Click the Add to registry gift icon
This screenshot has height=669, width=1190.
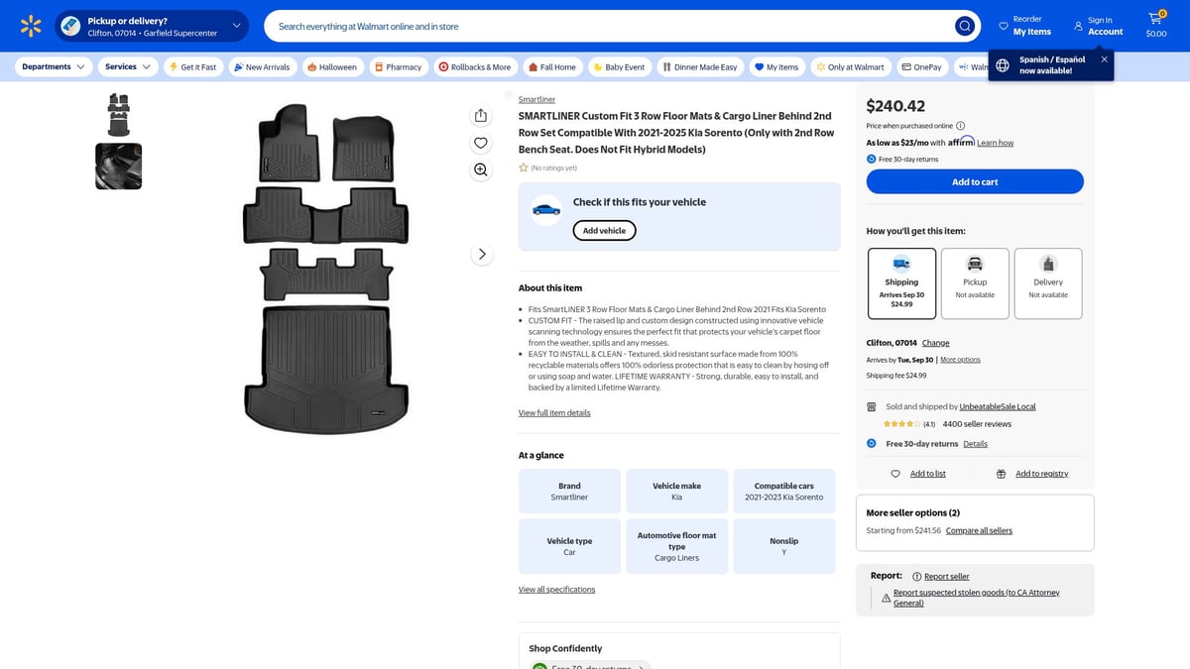tap(1001, 474)
